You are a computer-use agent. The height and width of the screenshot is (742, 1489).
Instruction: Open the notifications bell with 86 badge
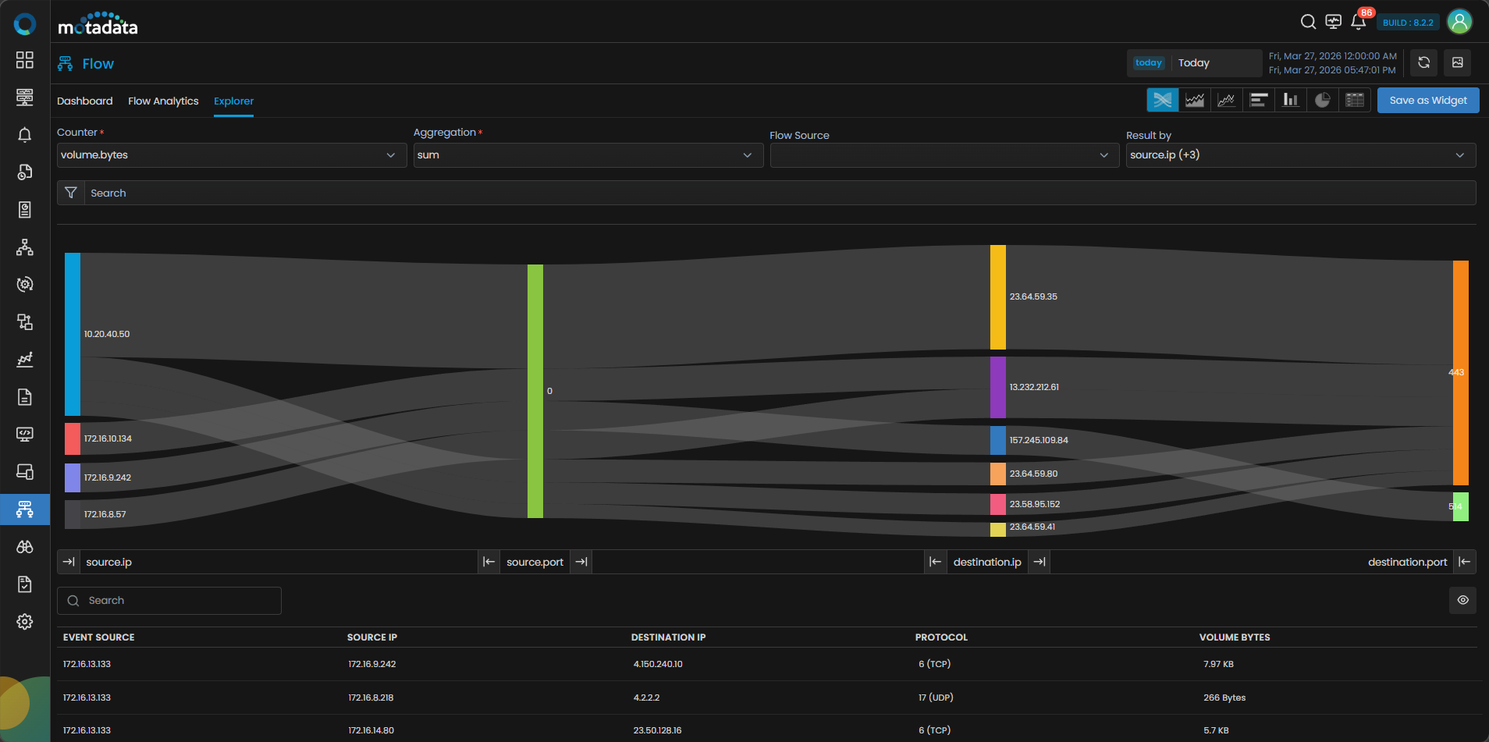1358,22
